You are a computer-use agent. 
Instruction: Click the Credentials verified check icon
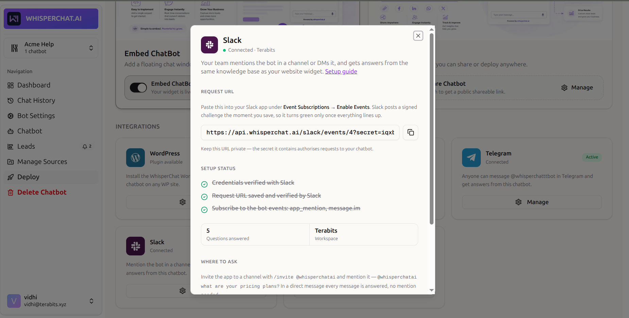(x=204, y=184)
